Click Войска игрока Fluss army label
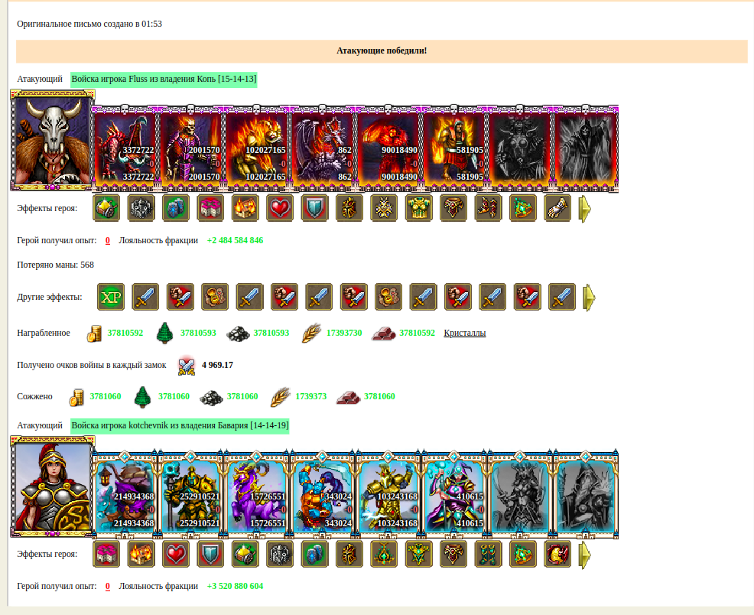The image size is (754, 615). pyautogui.click(x=164, y=79)
